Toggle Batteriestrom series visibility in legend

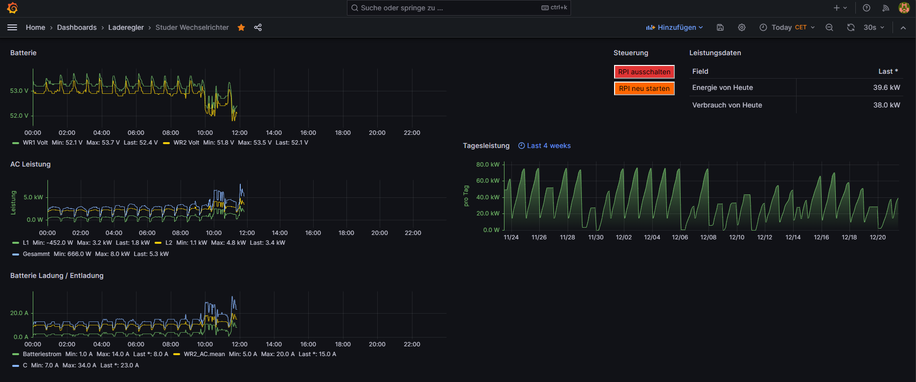pos(42,354)
